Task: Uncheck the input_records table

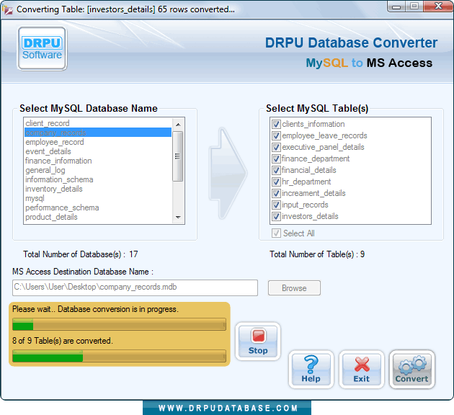Action: click(276, 205)
